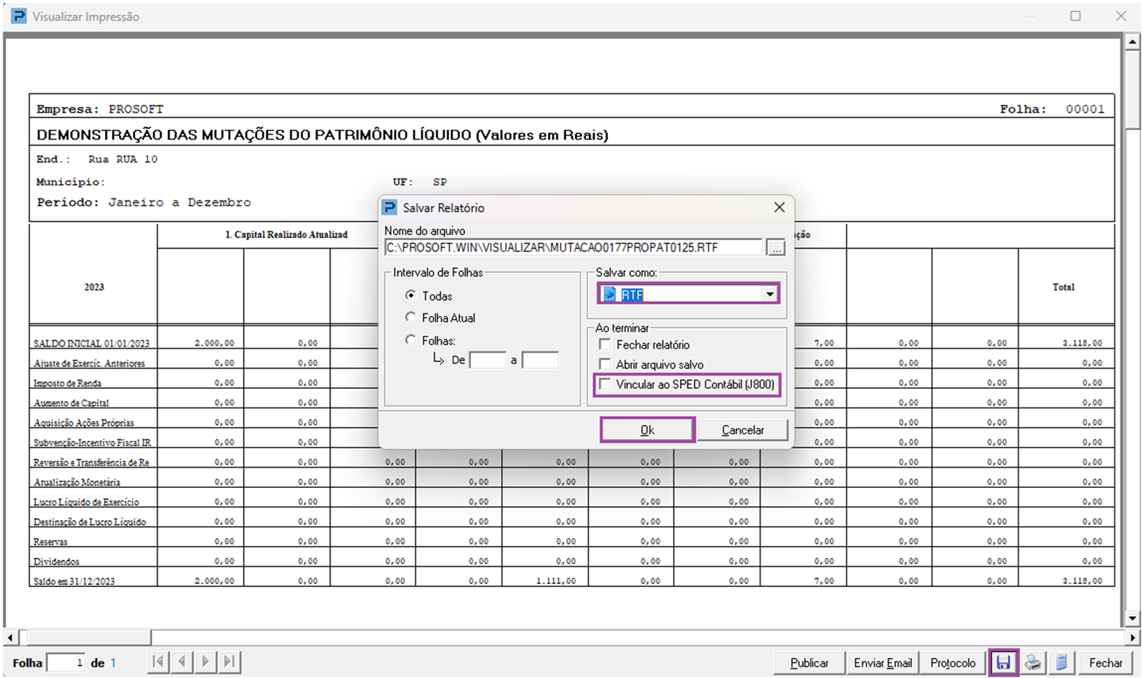Click the printer icon in bottom toolbar
The image size is (1142, 678).
pyautogui.click(x=1033, y=663)
